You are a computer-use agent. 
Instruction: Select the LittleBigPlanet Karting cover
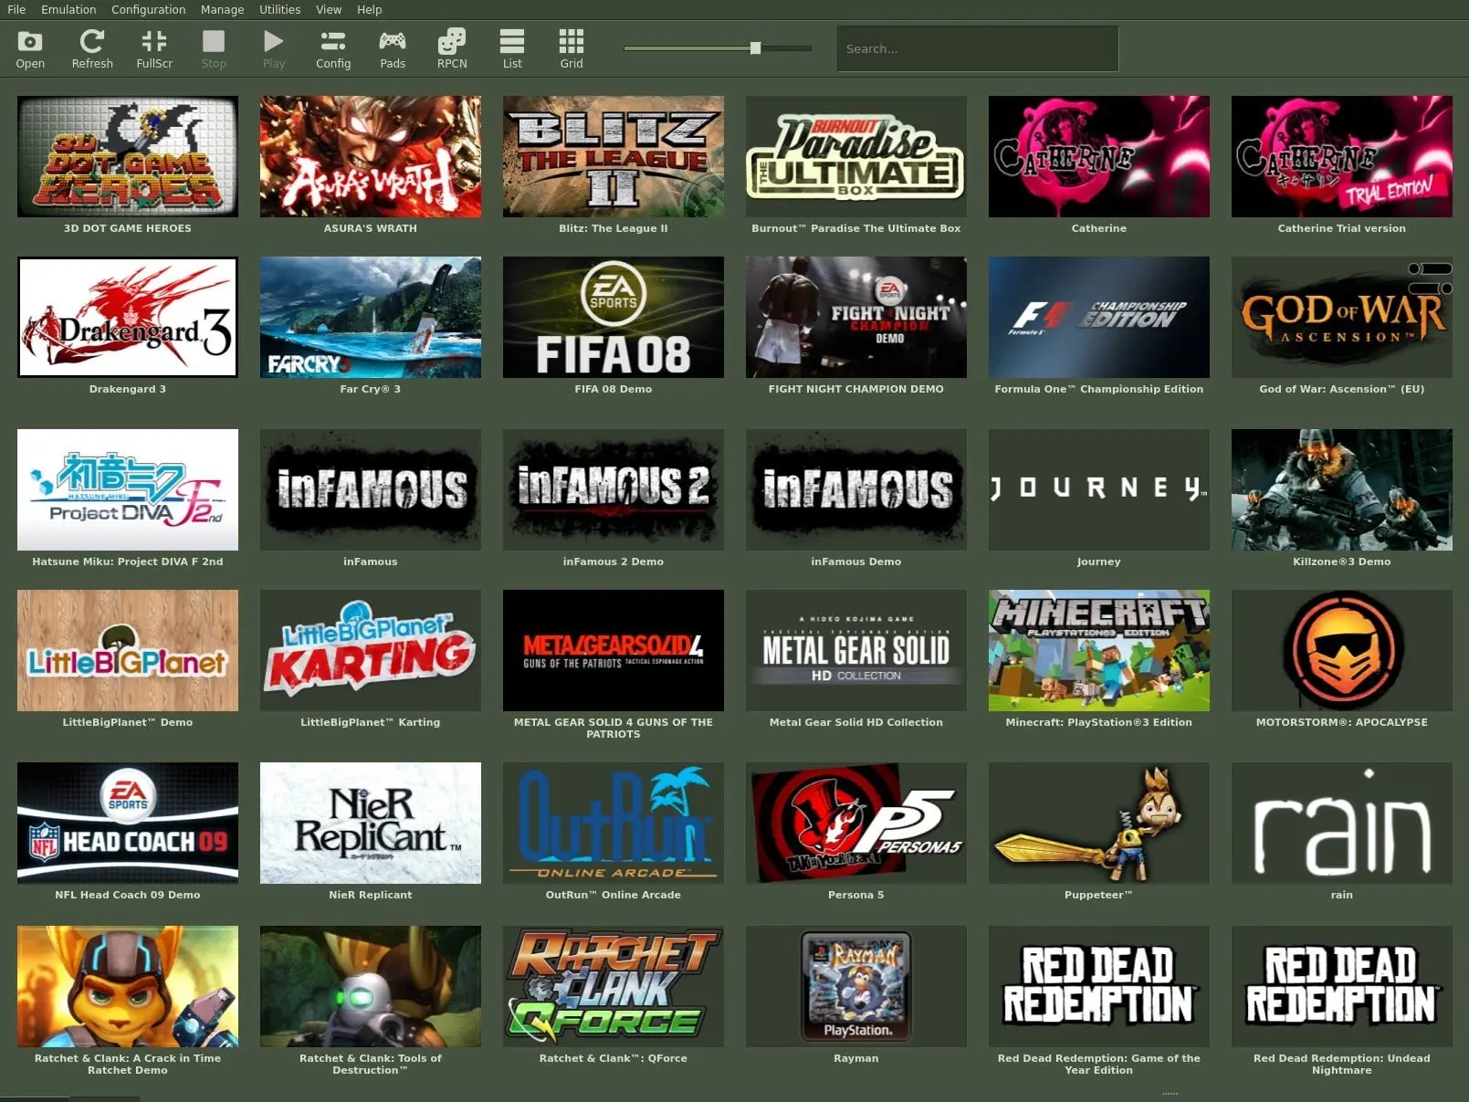tap(371, 650)
